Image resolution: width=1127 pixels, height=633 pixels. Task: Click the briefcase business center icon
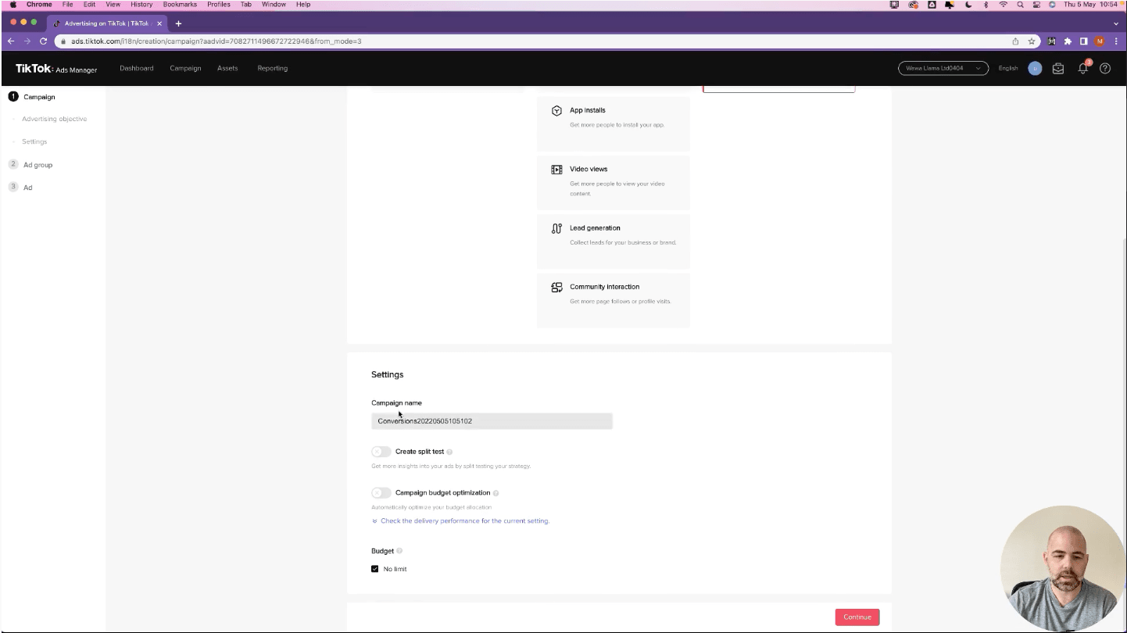click(x=1058, y=69)
